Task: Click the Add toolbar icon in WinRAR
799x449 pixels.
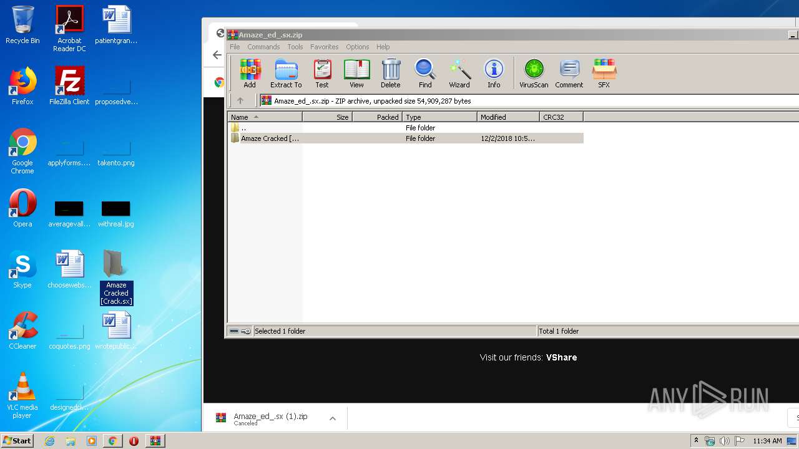Action: [x=250, y=73]
